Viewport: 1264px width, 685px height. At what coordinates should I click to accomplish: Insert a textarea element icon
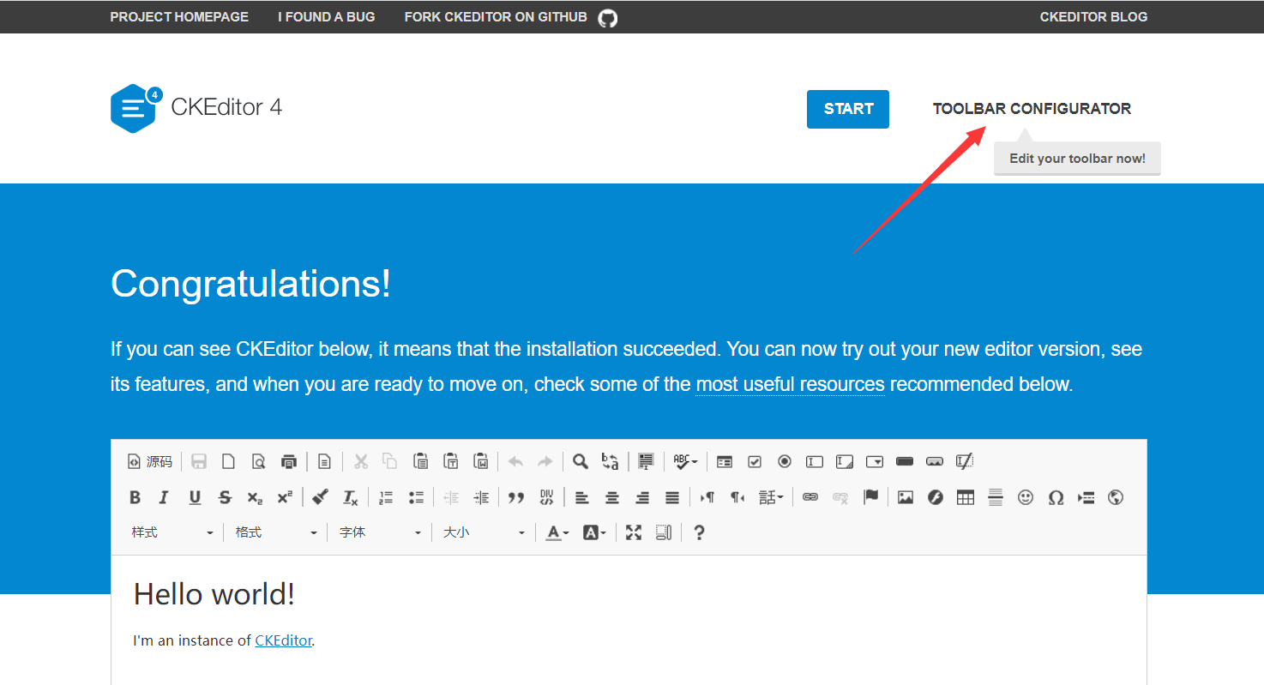click(x=845, y=461)
